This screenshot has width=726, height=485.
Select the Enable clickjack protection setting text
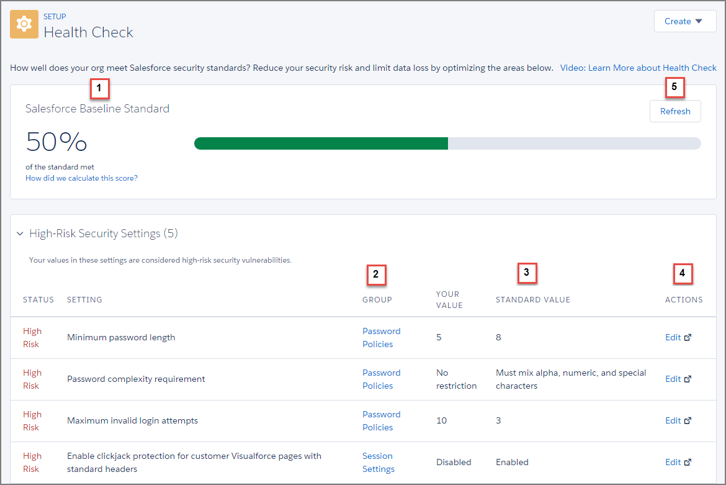tap(194, 462)
